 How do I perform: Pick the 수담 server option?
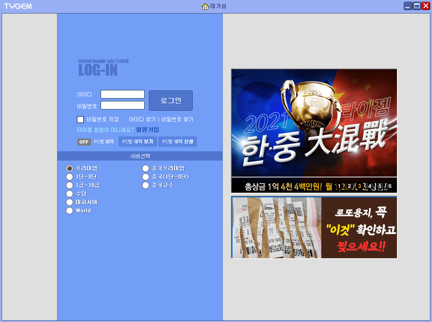click(x=69, y=194)
